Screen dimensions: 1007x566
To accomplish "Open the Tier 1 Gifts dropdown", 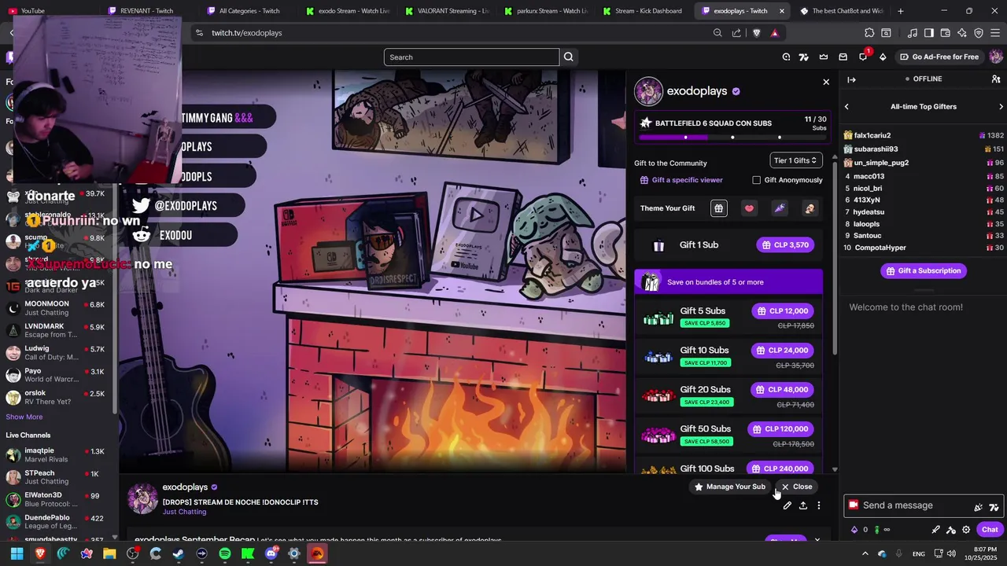I will 796,160.
